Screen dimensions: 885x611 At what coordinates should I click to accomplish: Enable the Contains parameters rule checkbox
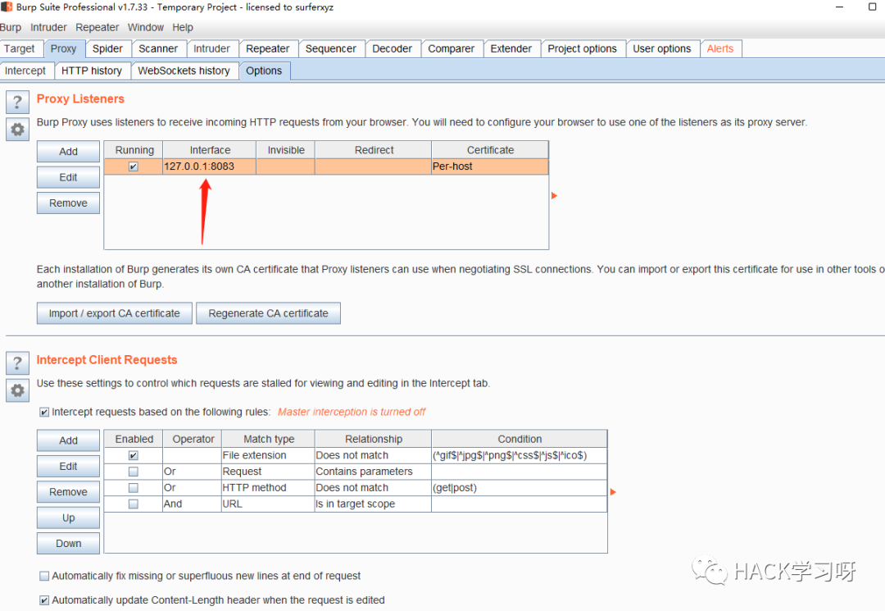tap(134, 472)
